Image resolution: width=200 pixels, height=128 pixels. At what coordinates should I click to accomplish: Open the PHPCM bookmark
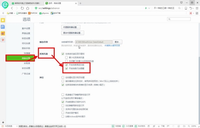[33, 13]
